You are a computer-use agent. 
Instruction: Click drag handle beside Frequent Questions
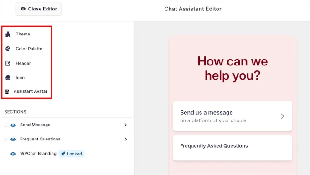click(x=5, y=140)
